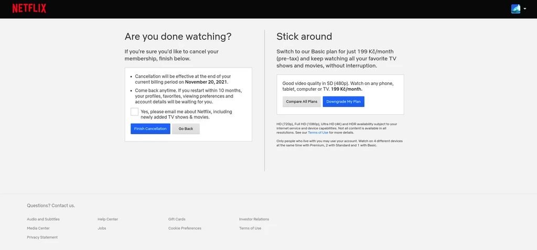Open Audio and Subtitles footer link
This screenshot has height=250, width=537.
click(x=43, y=219)
